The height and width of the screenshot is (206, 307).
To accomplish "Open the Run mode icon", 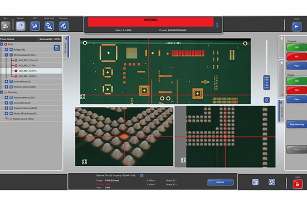I will 6,26.
